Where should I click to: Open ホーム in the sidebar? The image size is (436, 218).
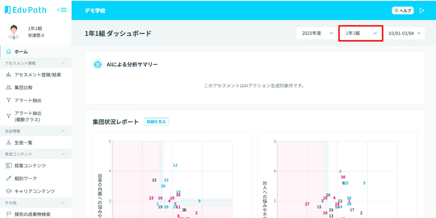(36, 52)
